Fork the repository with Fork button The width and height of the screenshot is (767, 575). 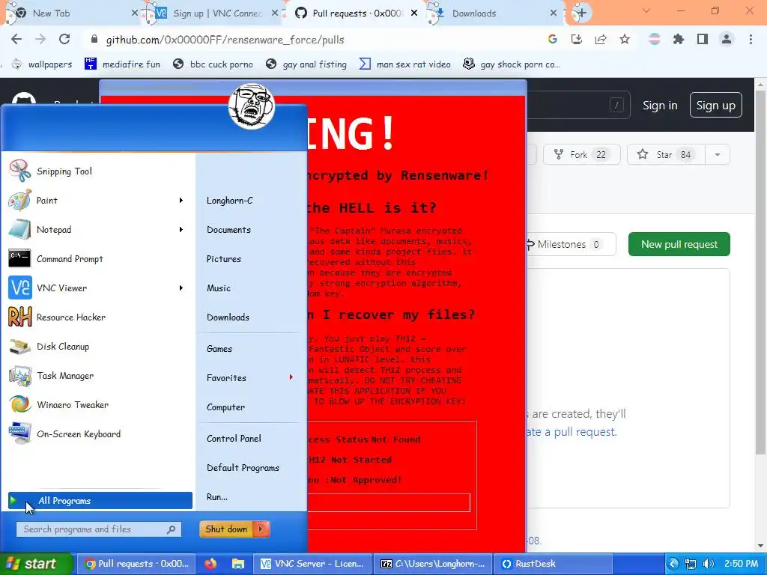(x=581, y=154)
